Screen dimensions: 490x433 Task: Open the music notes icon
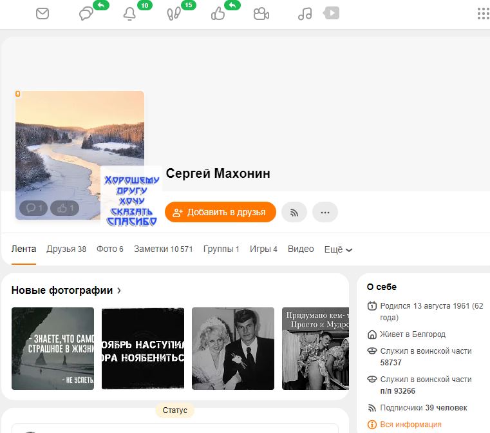(305, 14)
